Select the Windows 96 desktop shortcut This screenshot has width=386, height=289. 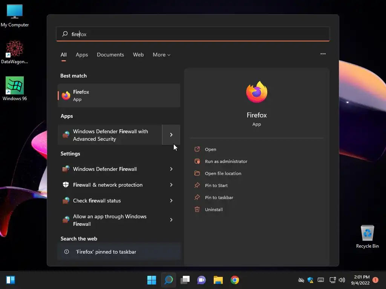tap(15, 88)
